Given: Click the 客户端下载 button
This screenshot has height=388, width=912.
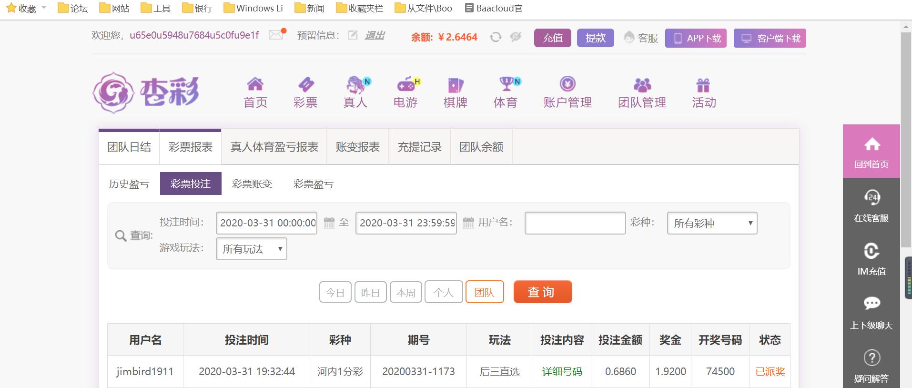Looking at the screenshot, I should (770, 38).
